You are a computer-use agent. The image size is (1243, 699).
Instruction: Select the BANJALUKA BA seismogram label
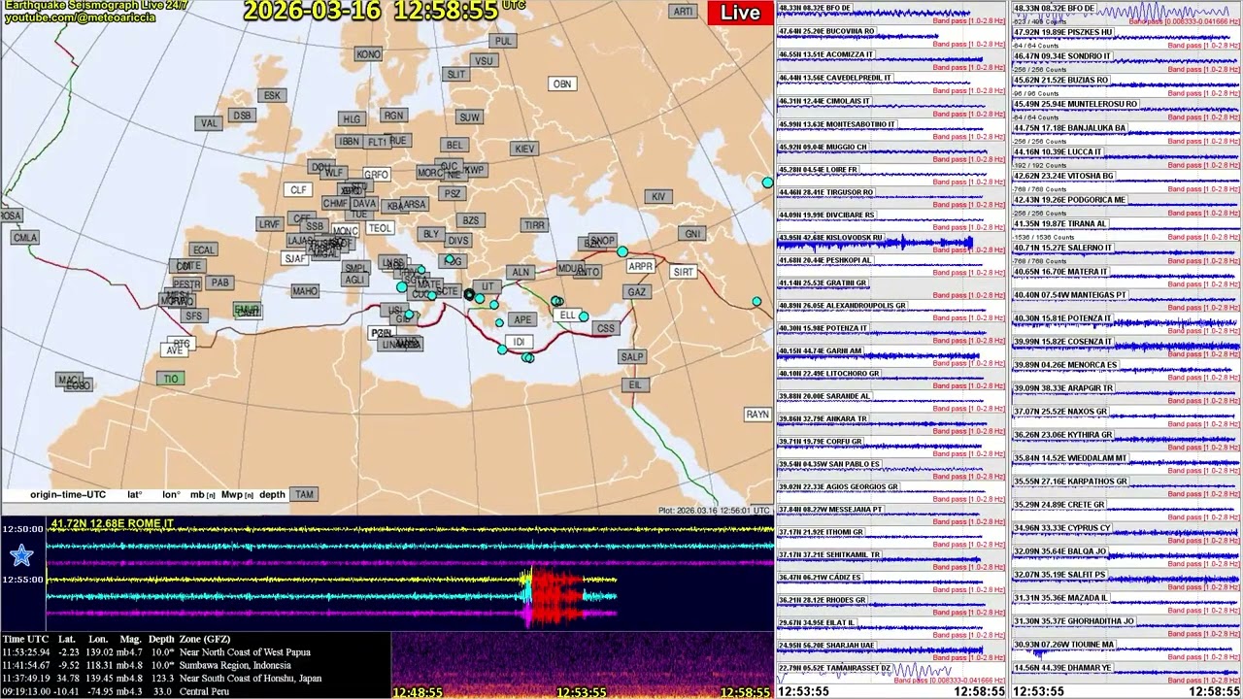[x=1070, y=128]
